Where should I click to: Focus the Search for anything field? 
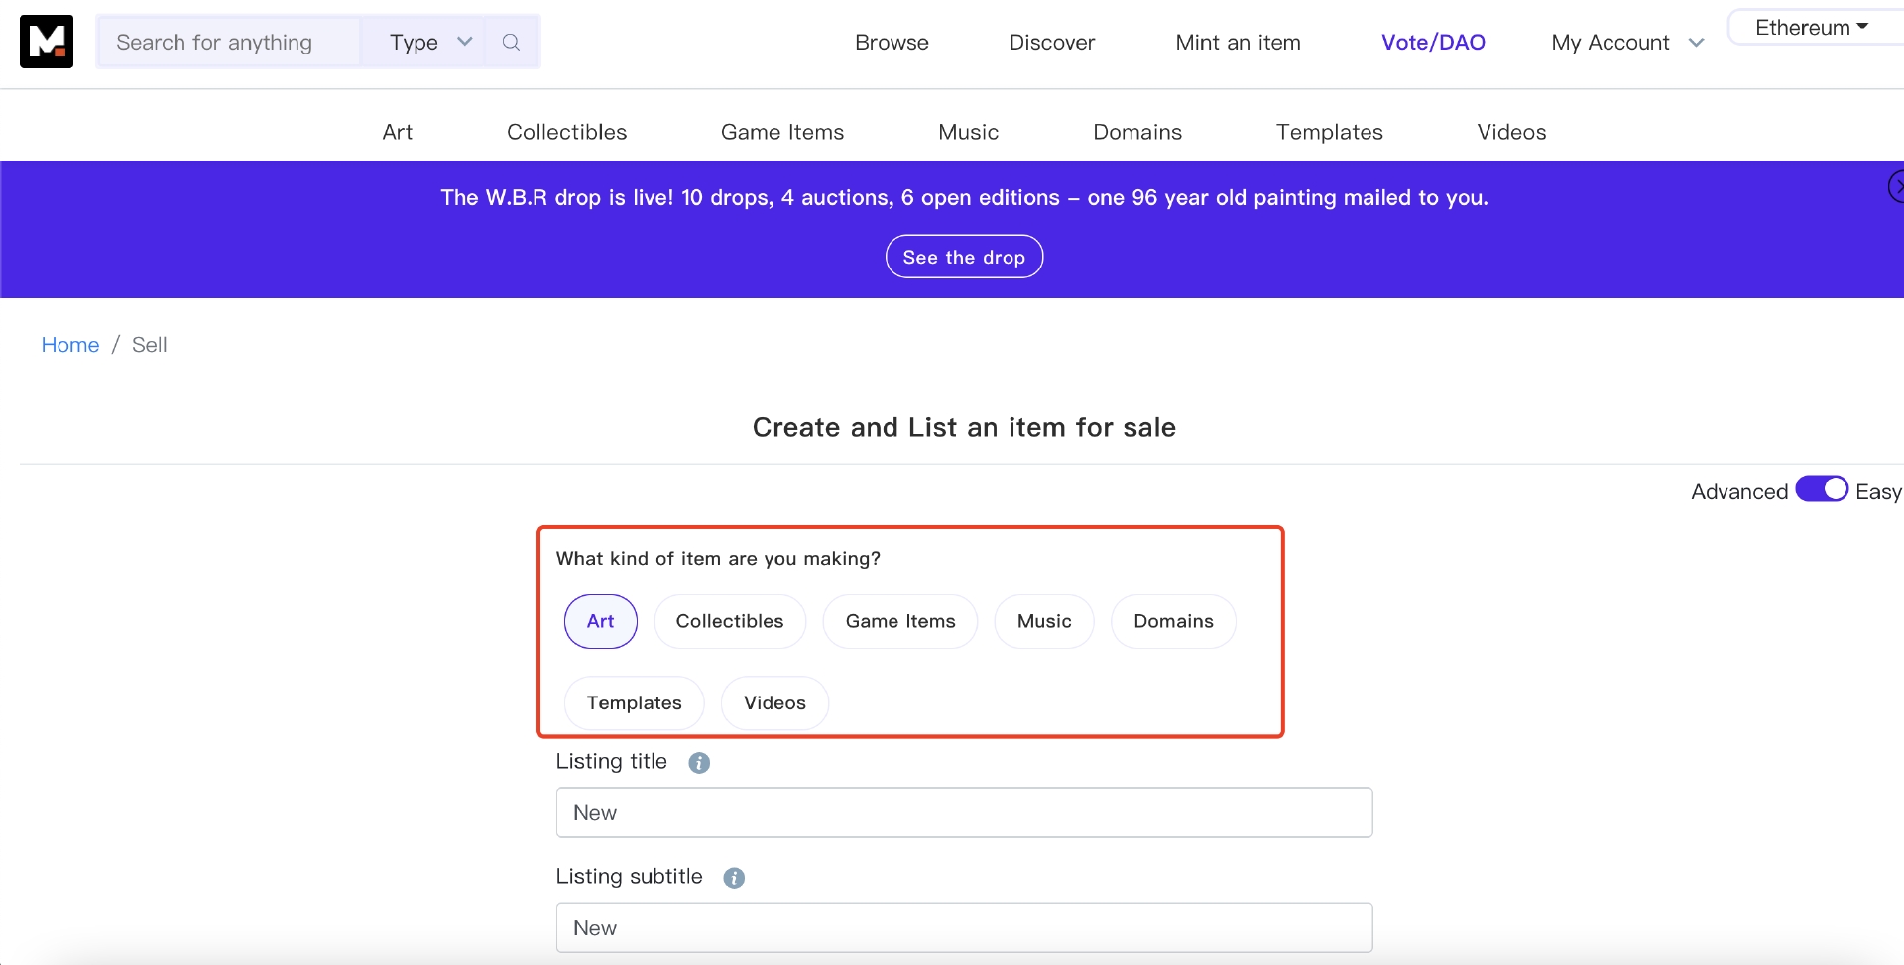pos(230,42)
